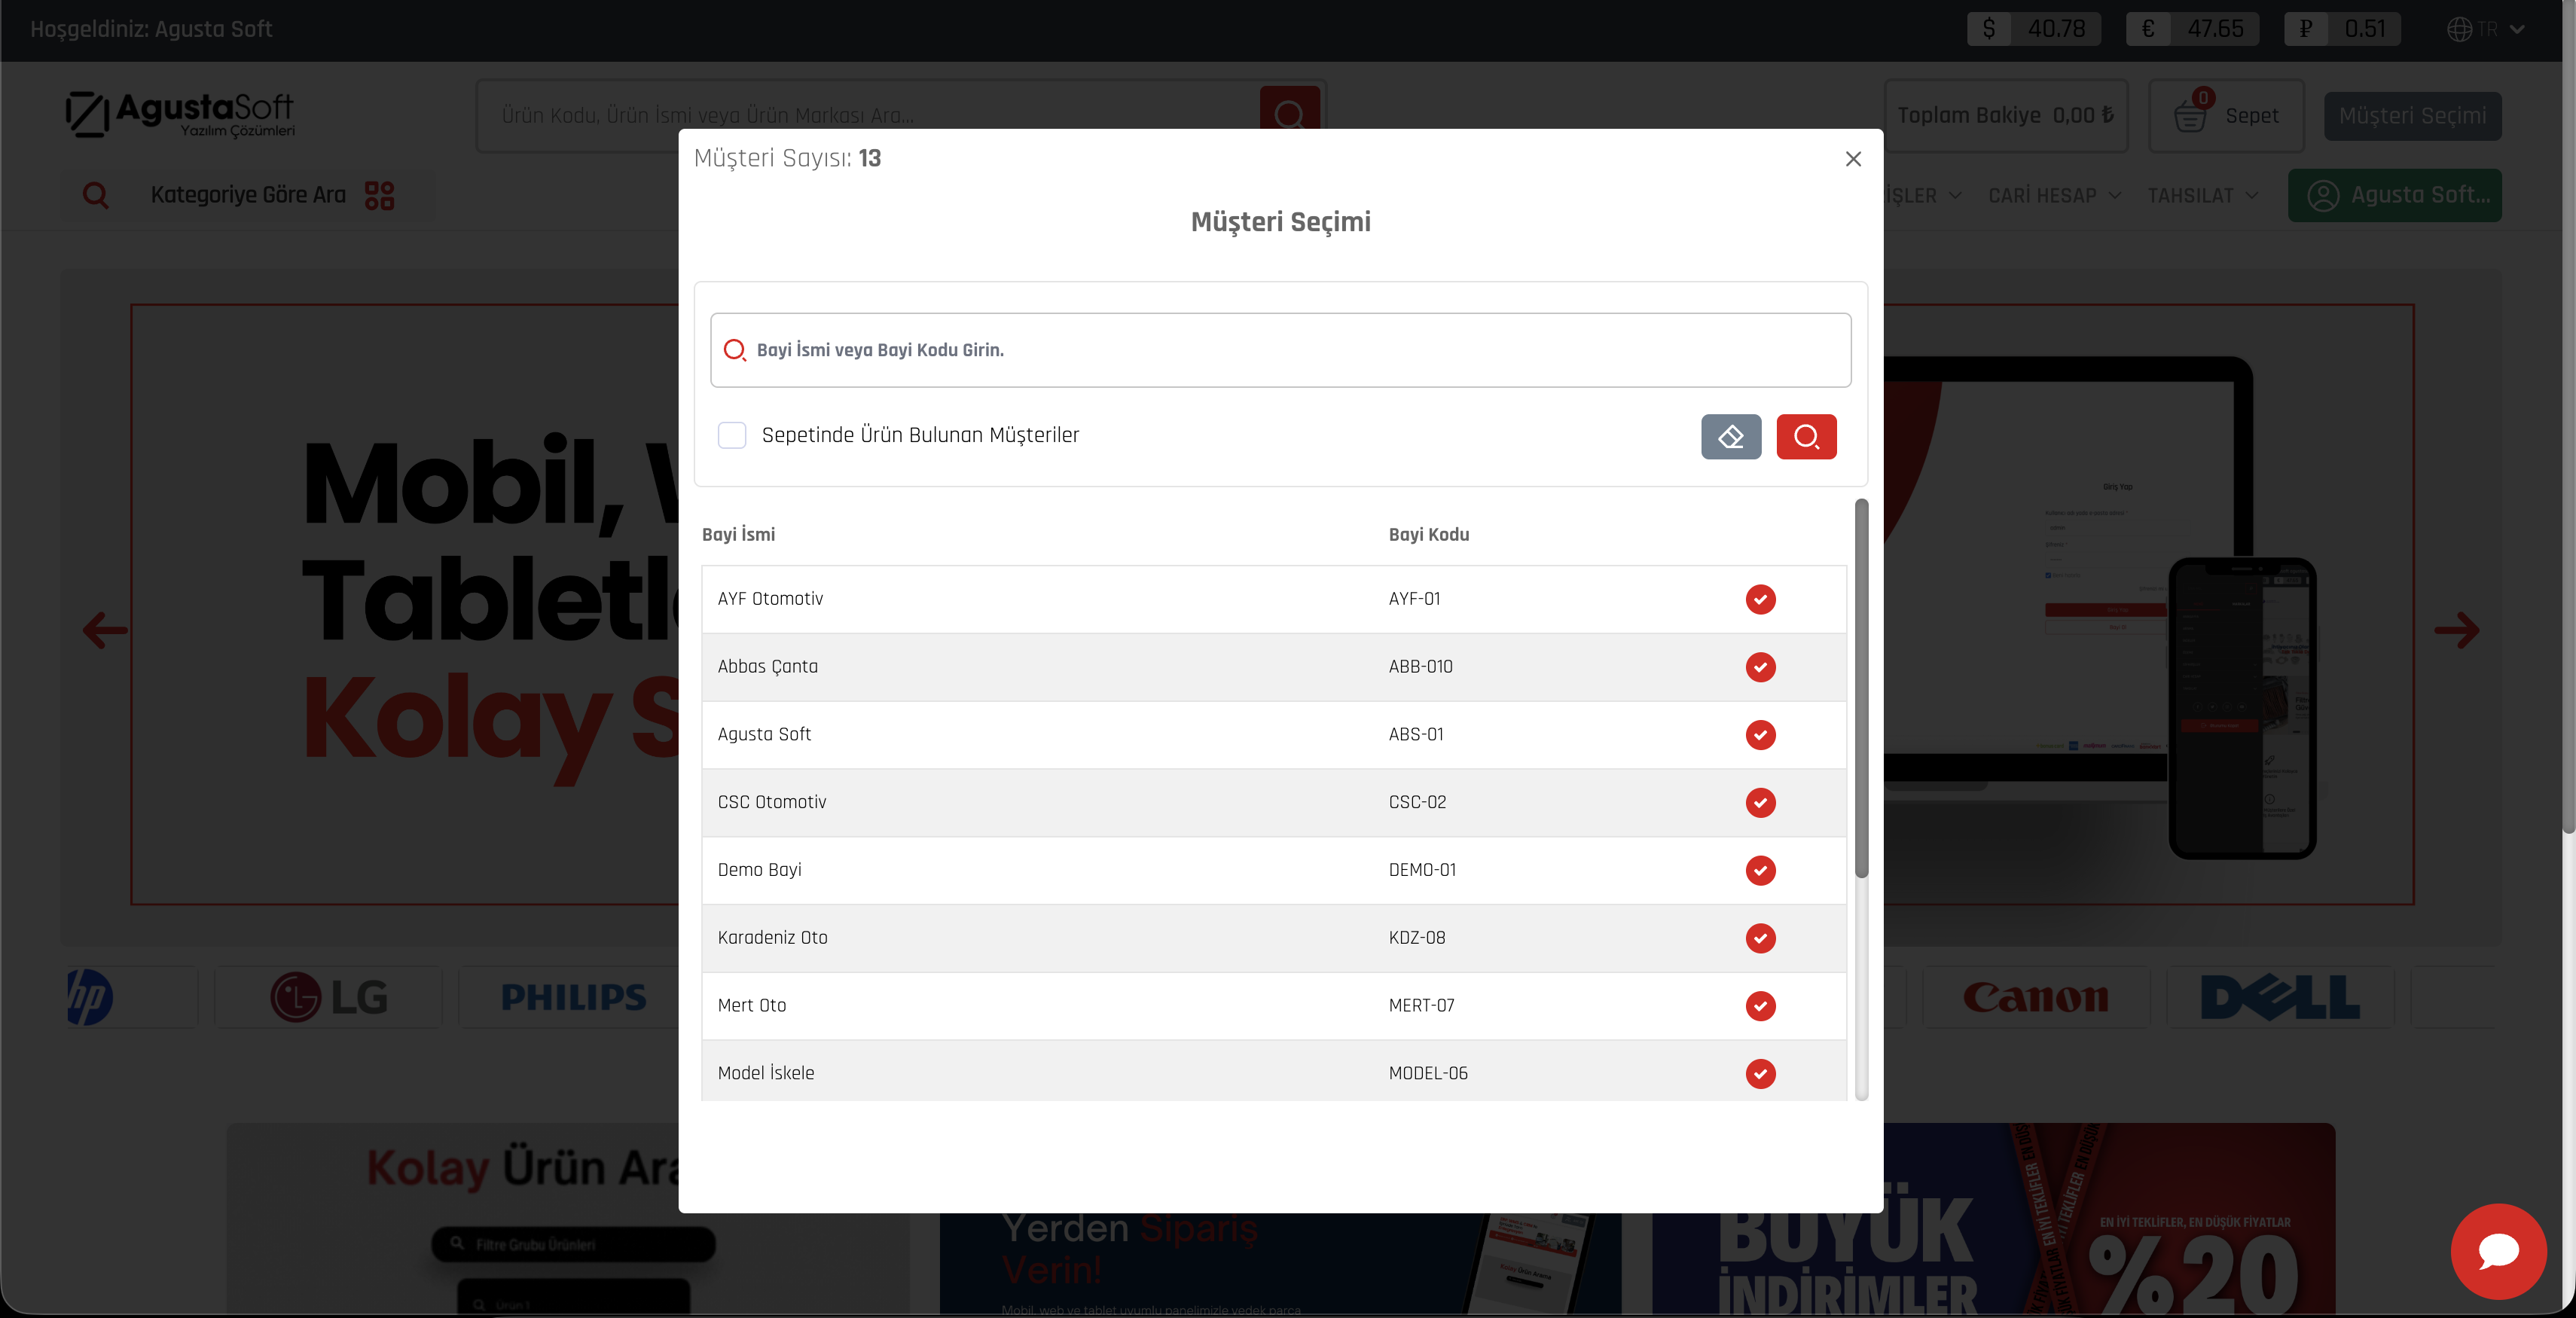Select Abbas Çanta red check icon
The height and width of the screenshot is (1318, 2576).
pos(1760,667)
